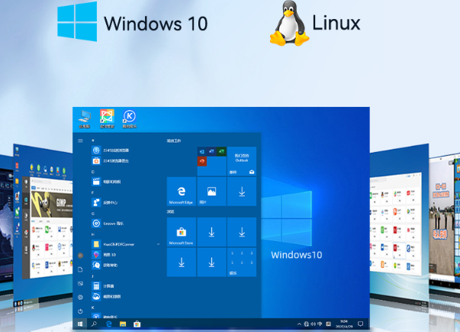Expand the Start menu hamburger button
This screenshot has height=332, width=460.
[x=80, y=140]
